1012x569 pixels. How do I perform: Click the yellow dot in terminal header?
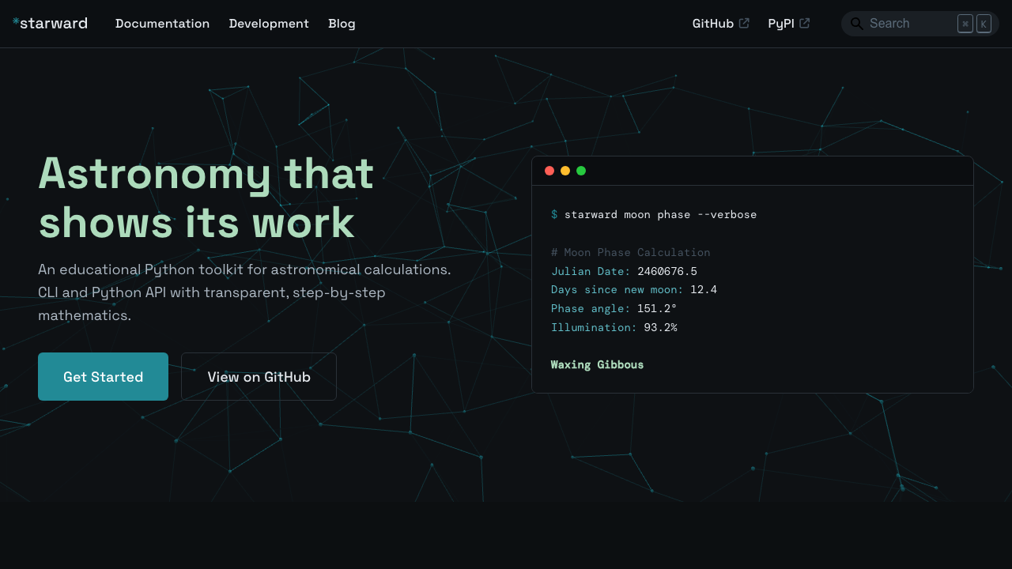tap(565, 171)
